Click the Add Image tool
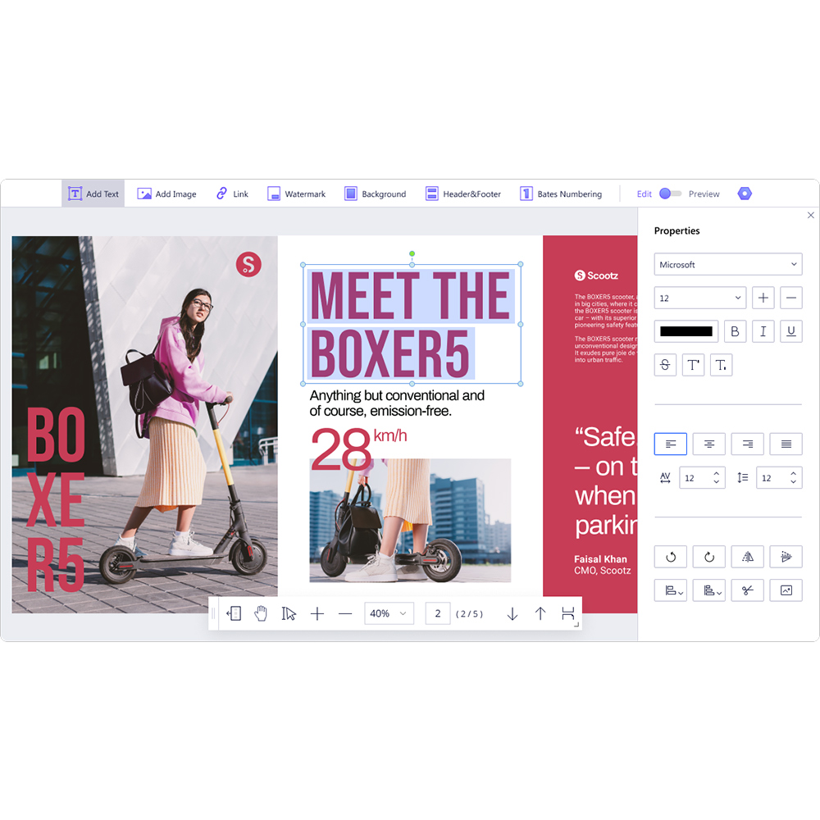Image resolution: width=820 pixels, height=820 pixels. coord(166,194)
